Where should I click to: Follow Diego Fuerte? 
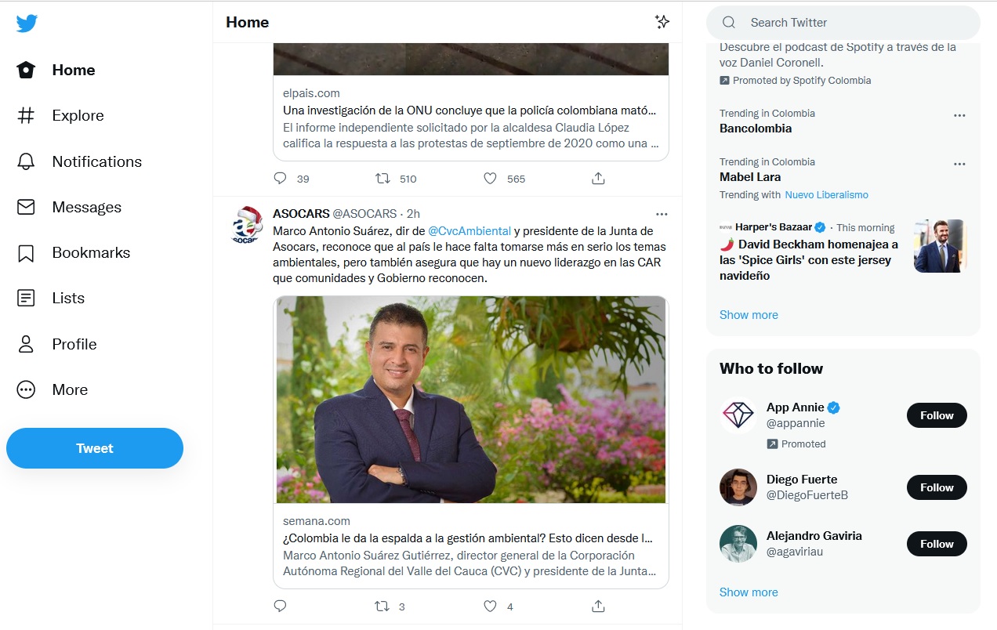(937, 487)
